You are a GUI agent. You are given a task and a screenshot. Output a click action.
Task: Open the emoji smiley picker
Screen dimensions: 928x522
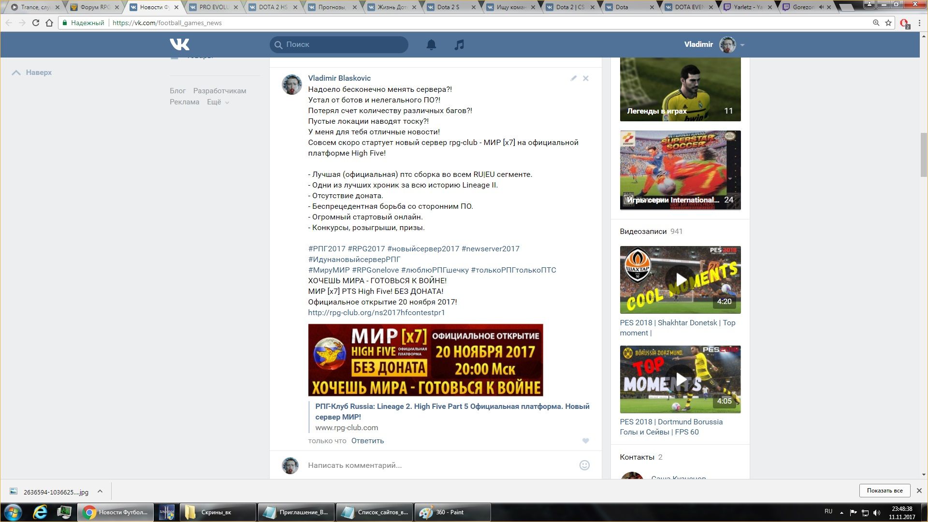584,465
